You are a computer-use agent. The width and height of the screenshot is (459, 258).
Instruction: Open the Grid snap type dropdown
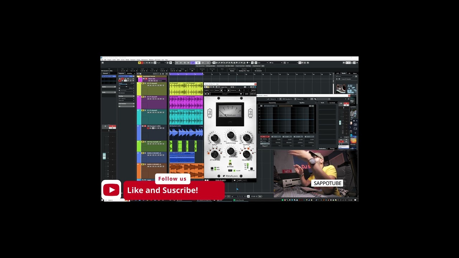263,63
